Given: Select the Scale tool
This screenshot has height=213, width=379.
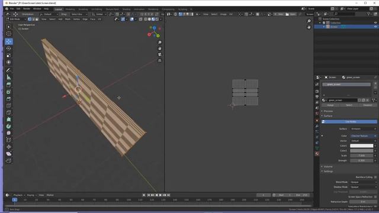Looking at the screenshot, I should (x=9, y=55).
